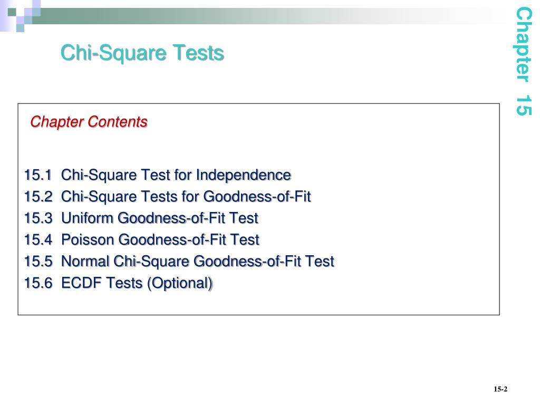
Task: Click the number 15 in side label
Action: tap(524, 105)
